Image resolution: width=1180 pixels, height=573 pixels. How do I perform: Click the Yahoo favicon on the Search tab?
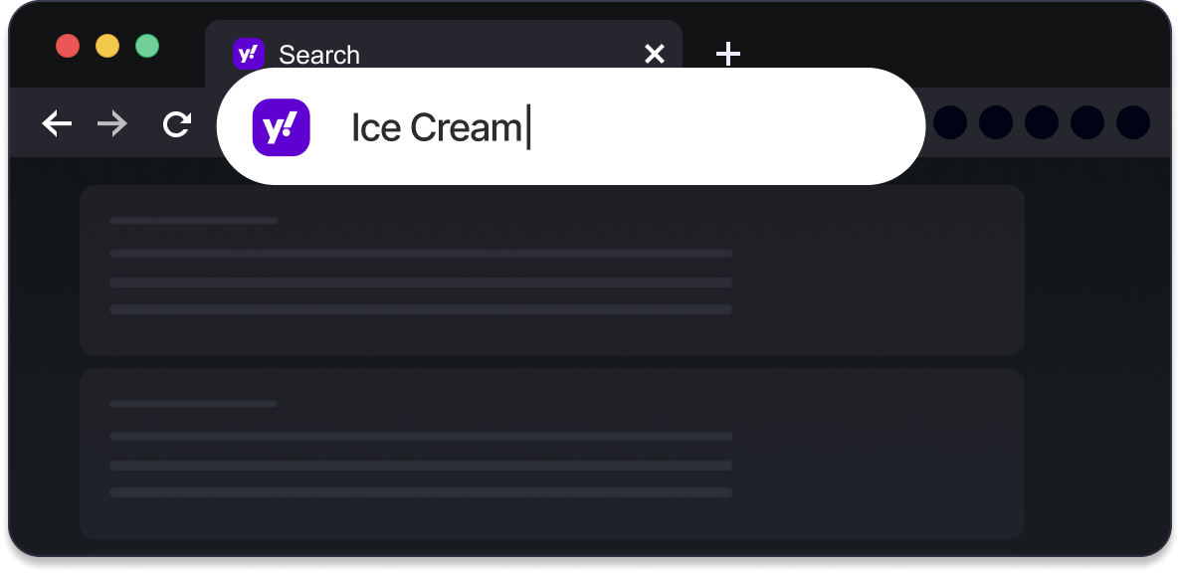pyautogui.click(x=249, y=54)
